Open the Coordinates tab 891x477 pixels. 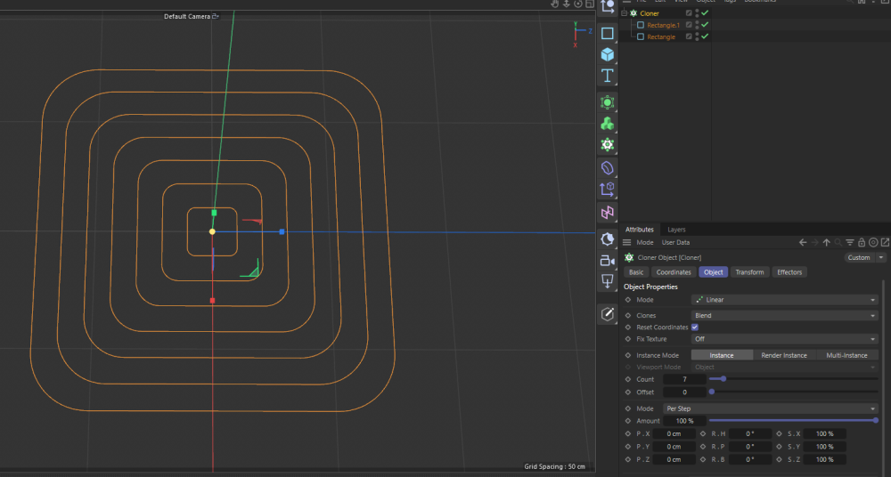[674, 272]
